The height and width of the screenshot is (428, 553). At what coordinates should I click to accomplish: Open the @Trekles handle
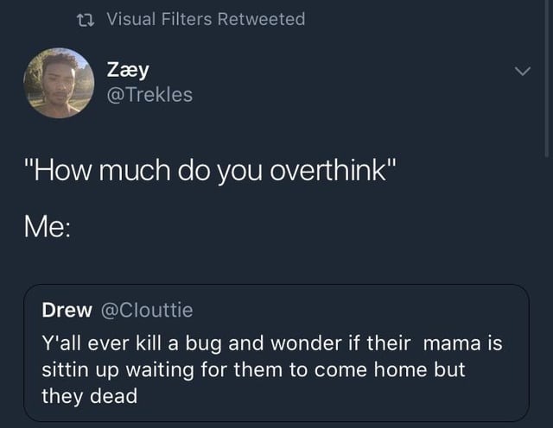(148, 95)
